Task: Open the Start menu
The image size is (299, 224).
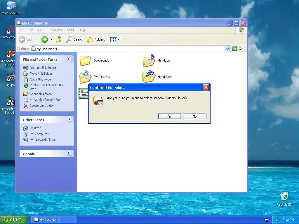Action: [14, 220]
